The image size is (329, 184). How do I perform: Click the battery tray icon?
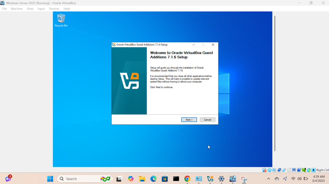(306, 179)
